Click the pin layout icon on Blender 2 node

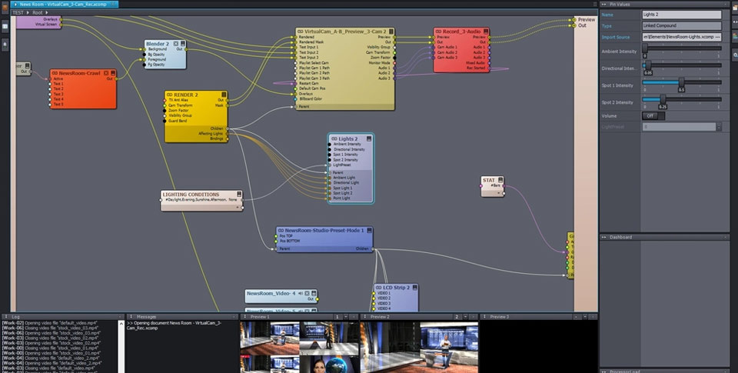[x=183, y=43]
